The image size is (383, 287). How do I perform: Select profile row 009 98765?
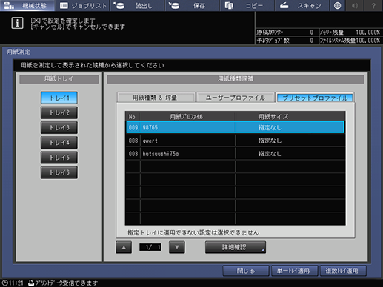235,127
